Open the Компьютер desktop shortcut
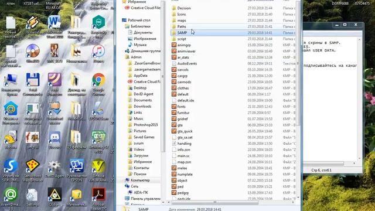This screenshot has height=211, width=375. [x=11, y=84]
